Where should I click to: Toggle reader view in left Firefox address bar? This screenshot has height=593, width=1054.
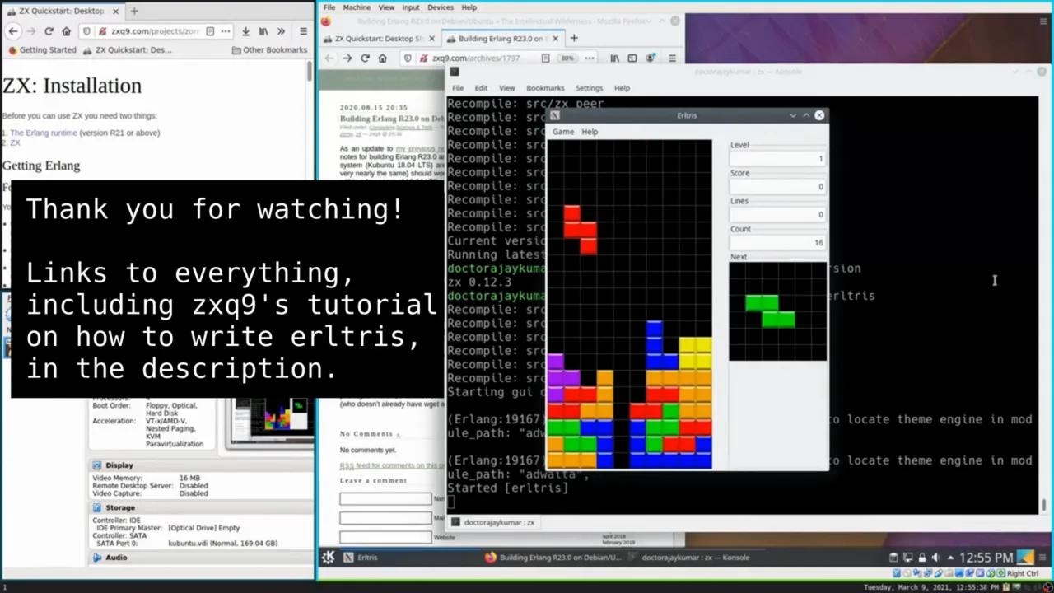210,31
